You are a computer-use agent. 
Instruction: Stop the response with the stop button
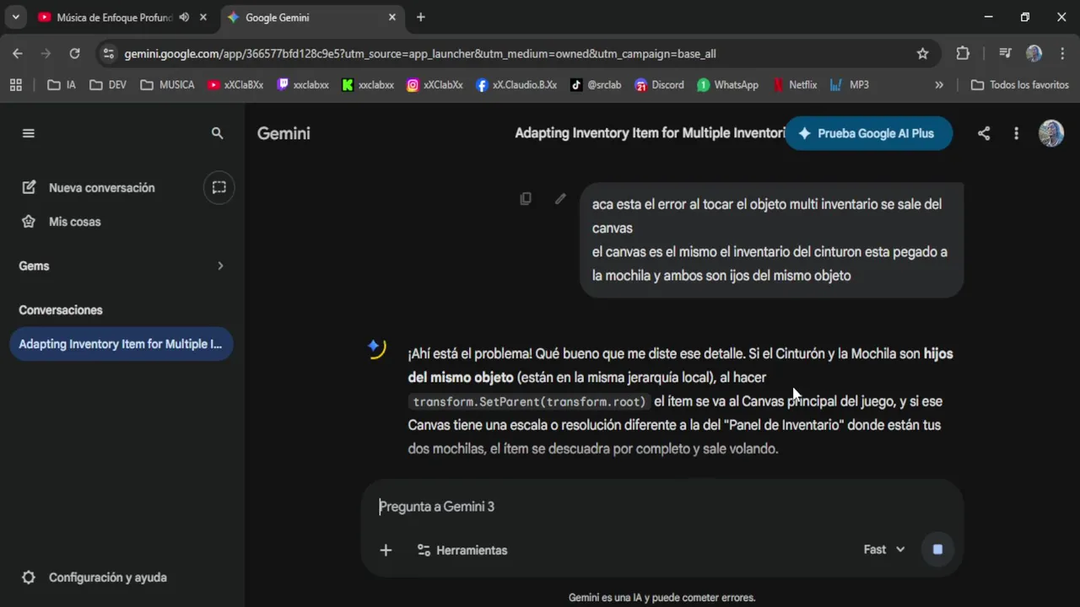[x=937, y=550]
